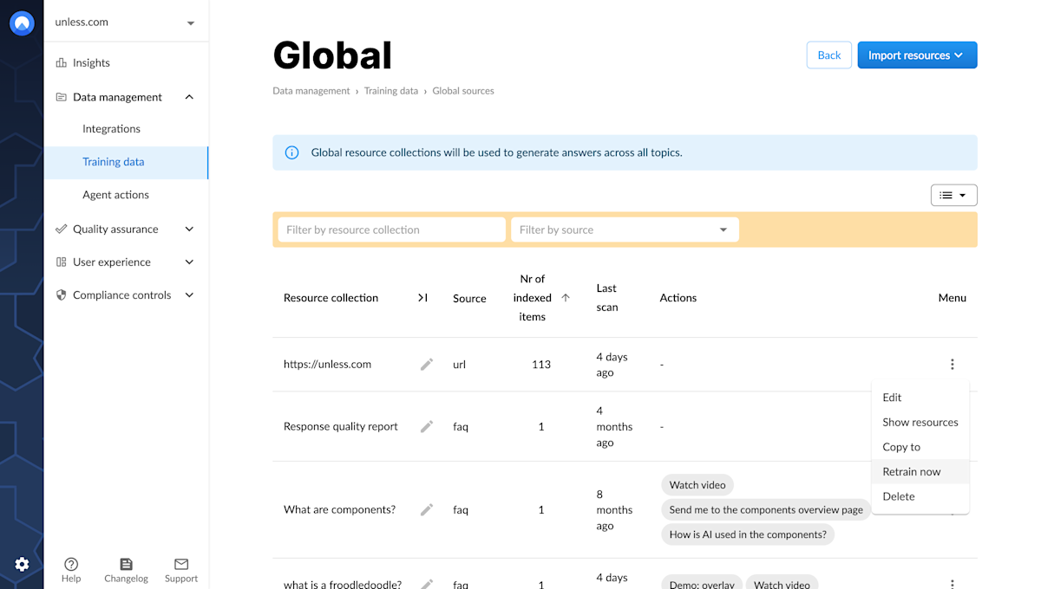Click the Watch video action chip for components

click(697, 485)
